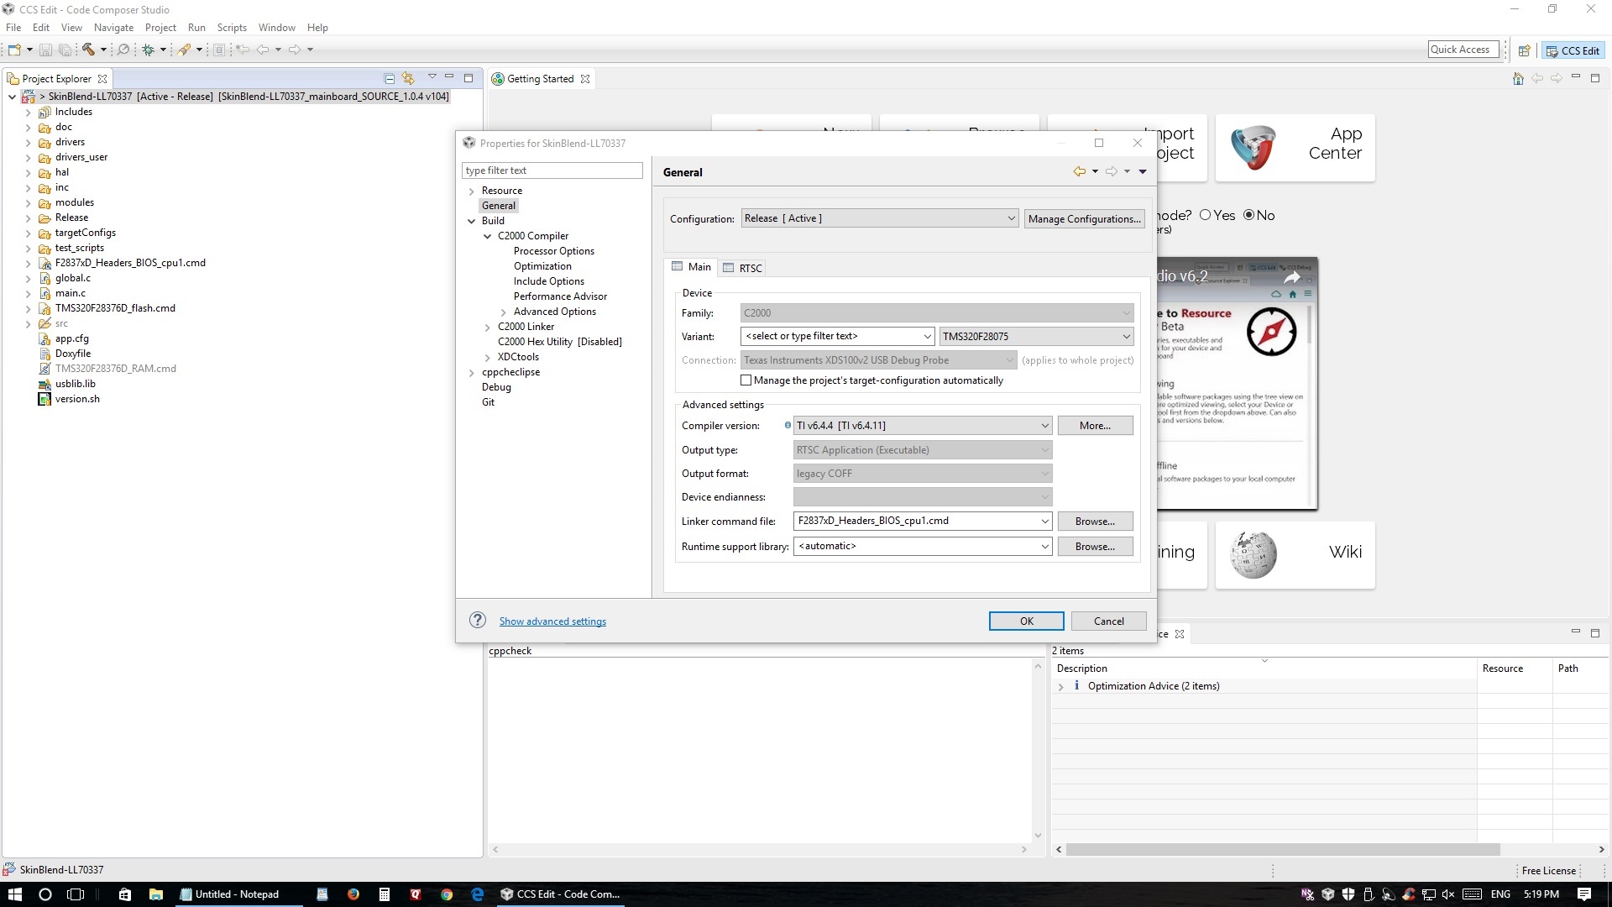
Task: Click Show advanced settings link
Action: 552,621
